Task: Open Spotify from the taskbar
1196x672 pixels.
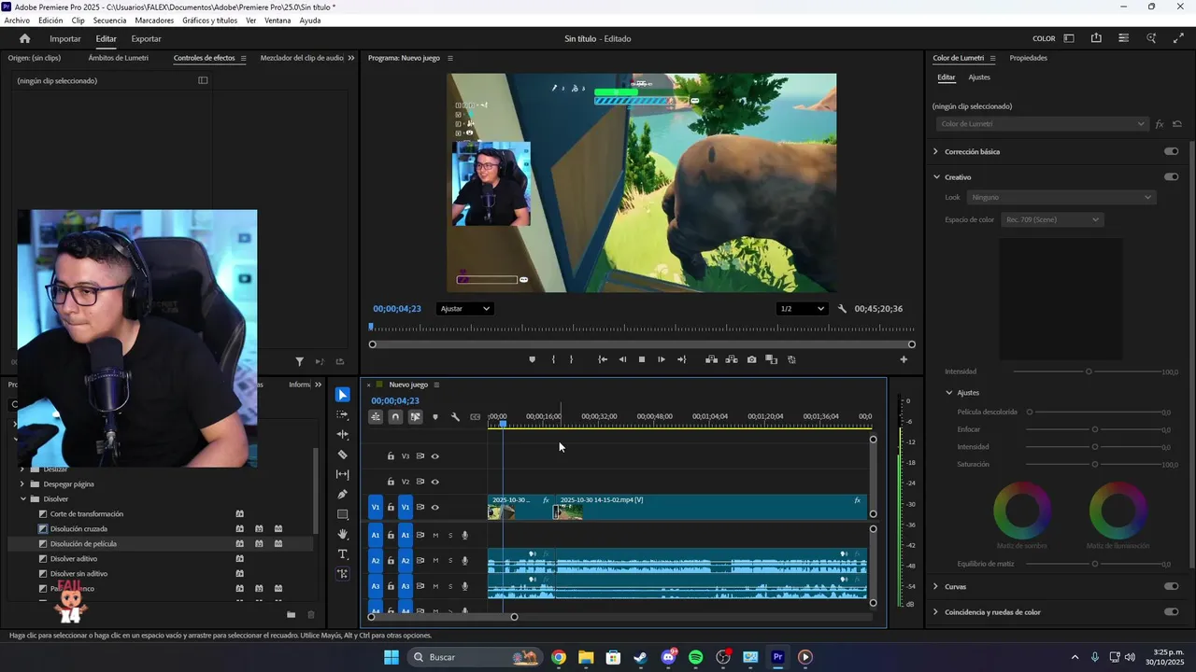Action: coord(695,657)
